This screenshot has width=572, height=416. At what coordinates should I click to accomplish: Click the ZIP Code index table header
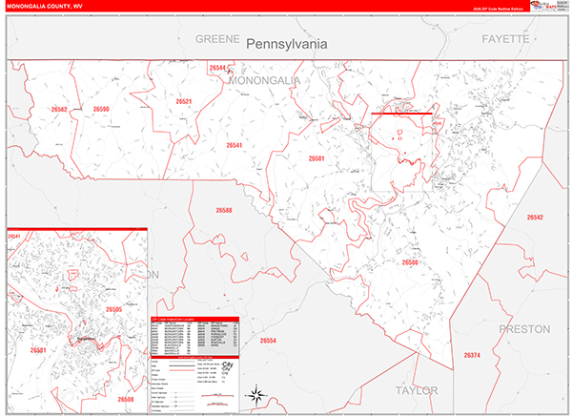(194, 320)
